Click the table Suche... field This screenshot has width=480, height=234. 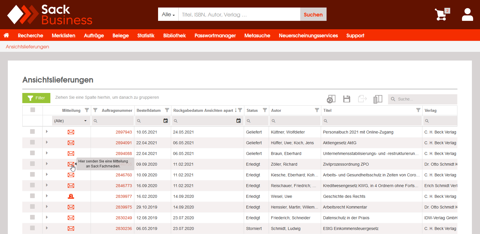[x=423, y=99]
